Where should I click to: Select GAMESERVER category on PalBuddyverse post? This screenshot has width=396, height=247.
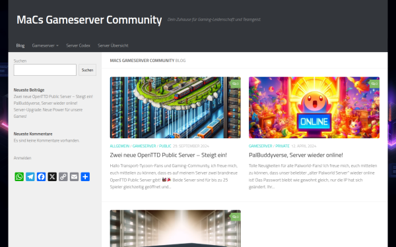point(261,146)
